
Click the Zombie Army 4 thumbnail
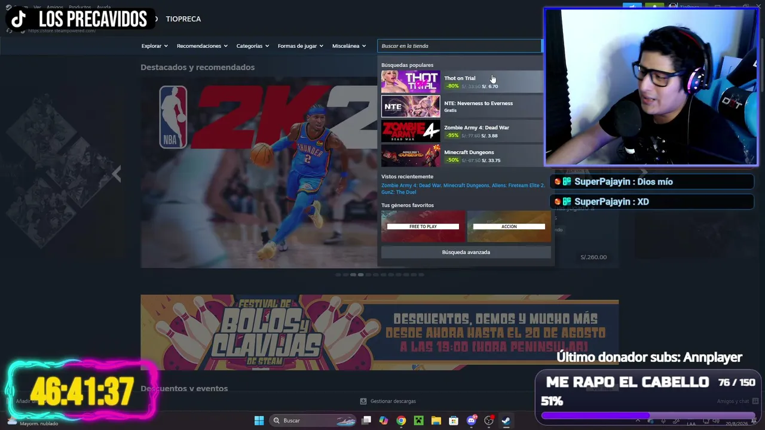(411, 131)
